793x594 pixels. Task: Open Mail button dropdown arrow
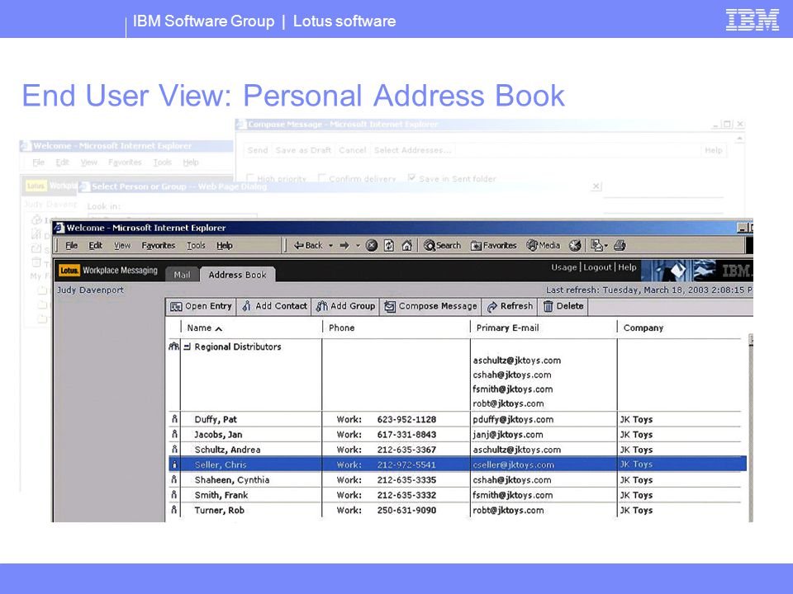(x=605, y=246)
